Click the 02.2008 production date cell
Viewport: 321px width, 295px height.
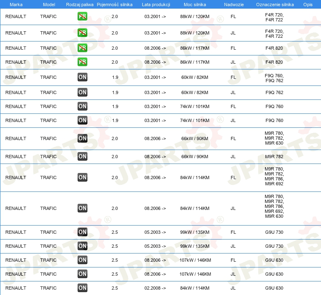[x=155, y=288]
